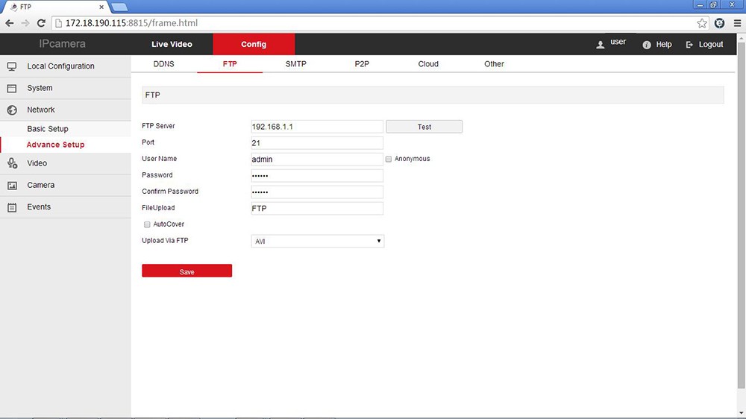Click the System panel icon in sidebar
This screenshot has height=419, width=746.
[x=12, y=88]
